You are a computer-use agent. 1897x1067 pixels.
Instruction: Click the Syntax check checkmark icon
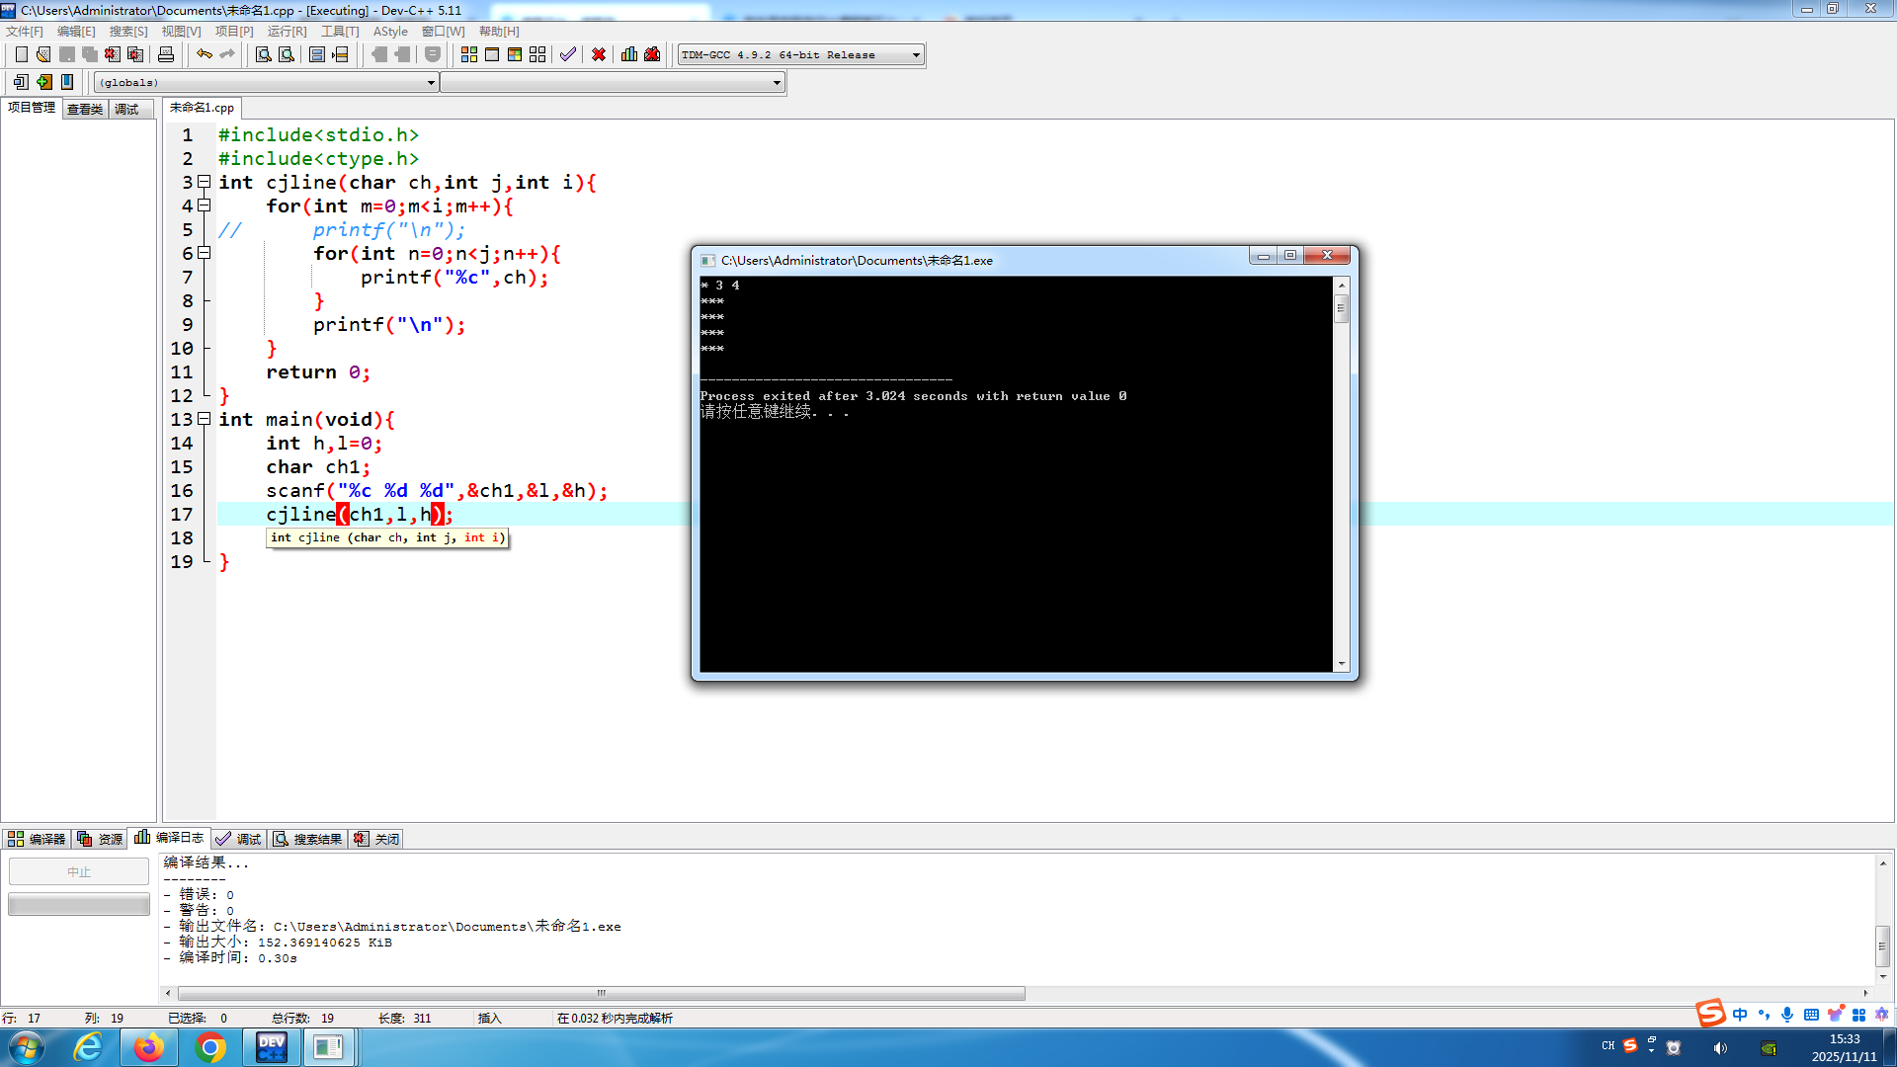coord(567,54)
